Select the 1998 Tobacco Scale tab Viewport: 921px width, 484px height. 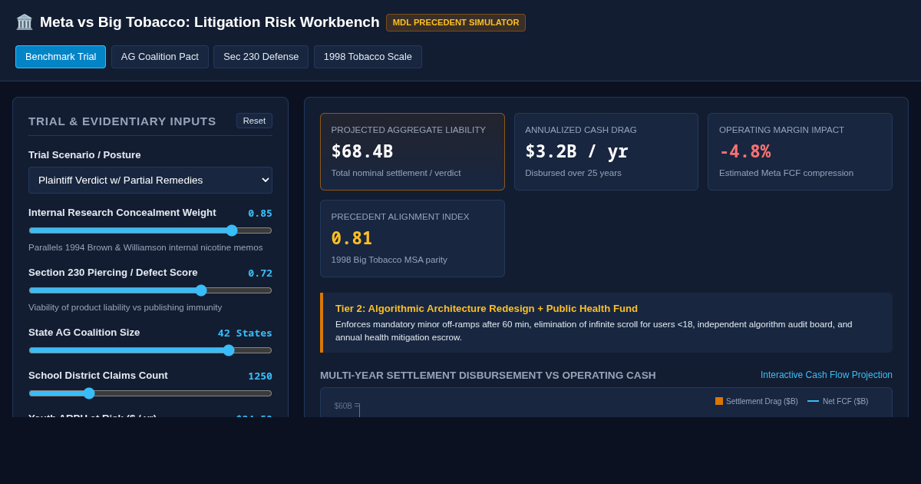tap(368, 57)
